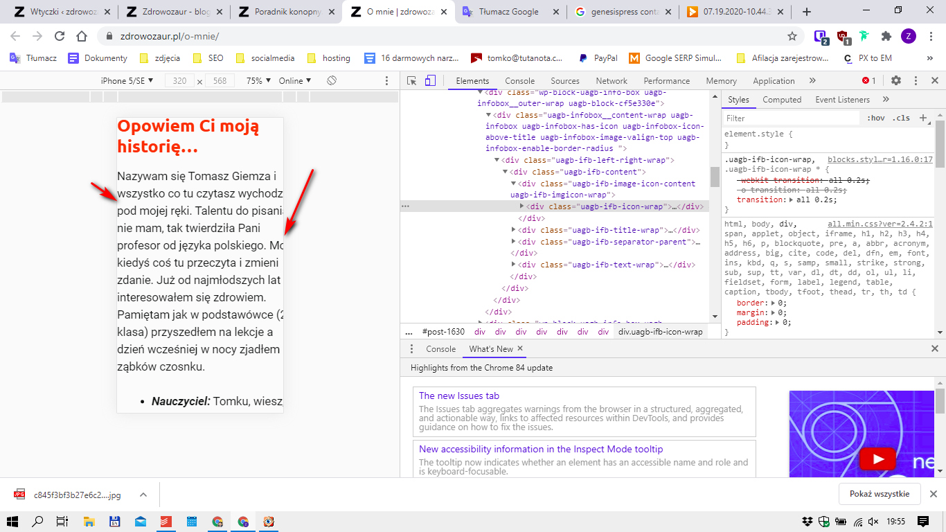Open The new Issues tab article
Screen dimensions: 946x532
point(459,396)
